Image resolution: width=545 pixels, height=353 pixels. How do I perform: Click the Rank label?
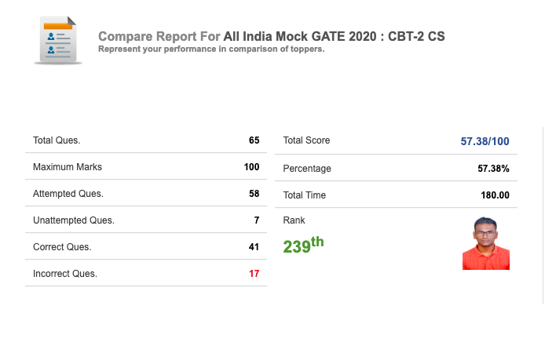point(294,220)
